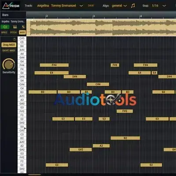Select the full-length G#2 note before A2
This screenshot has width=176, height=176.
click(81, 150)
